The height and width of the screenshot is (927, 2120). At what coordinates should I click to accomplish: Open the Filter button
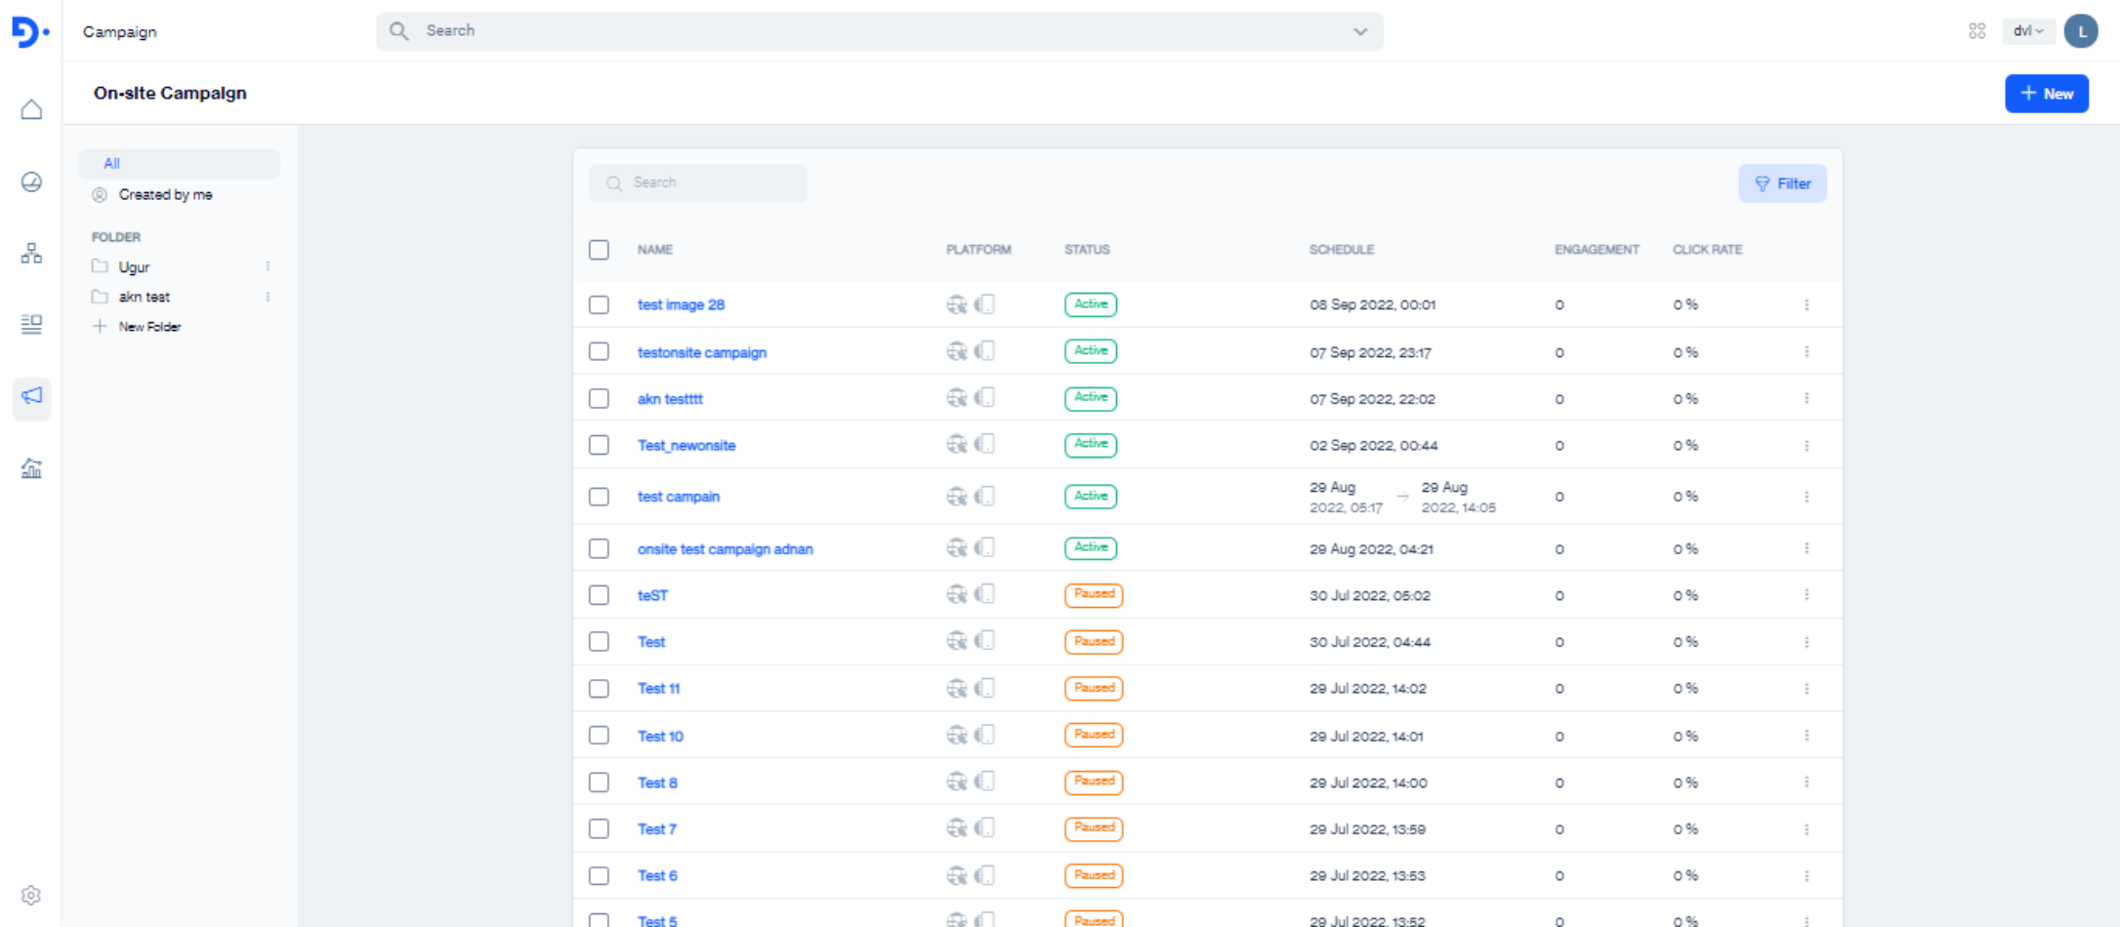click(x=1781, y=183)
